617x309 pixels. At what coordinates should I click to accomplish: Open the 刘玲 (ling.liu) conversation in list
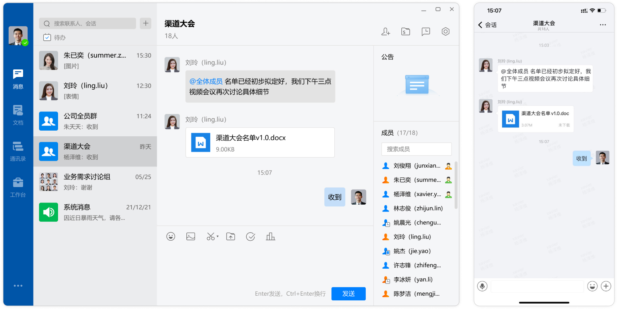pos(95,91)
